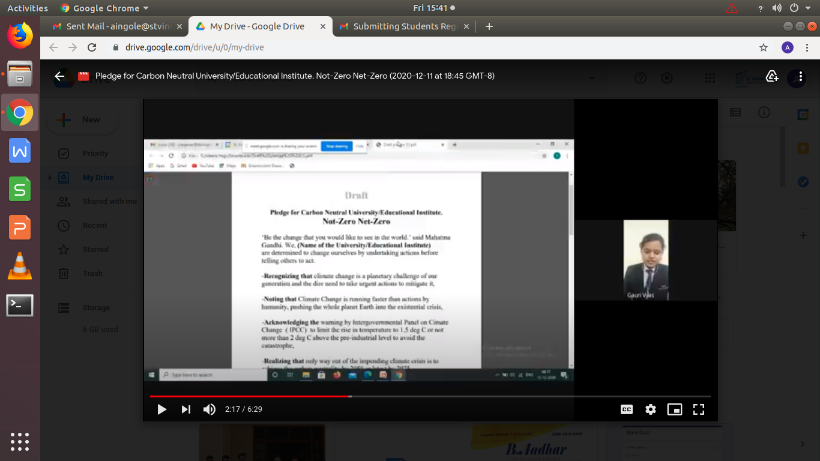Open system power menu in top bar
The width and height of the screenshot is (820, 461).
tap(798, 8)
